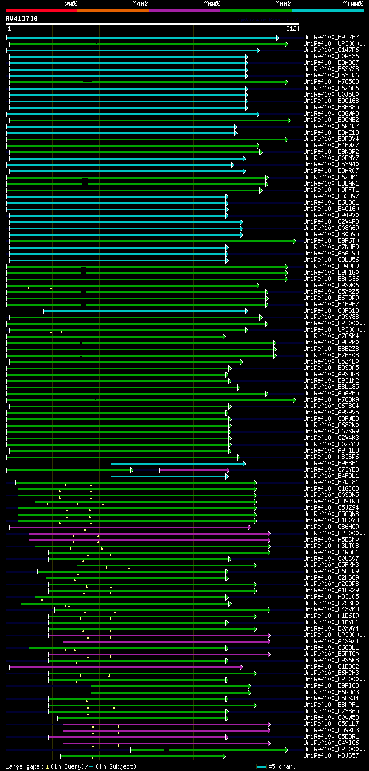Click subject label UniRef100_B2WJ81
Screen dimensions: 369x771
click(x=332, y=483)
